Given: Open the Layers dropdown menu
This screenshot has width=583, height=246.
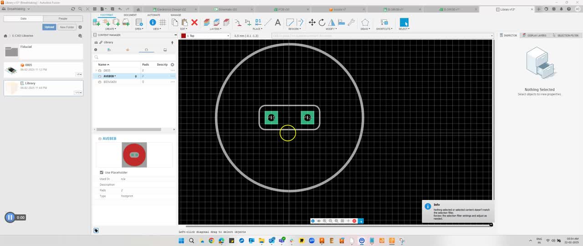Looking at the screenshot, I should 215,29.
